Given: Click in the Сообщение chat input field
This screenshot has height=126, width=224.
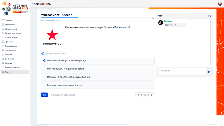Looking at the screenshot, I should 182,72.
